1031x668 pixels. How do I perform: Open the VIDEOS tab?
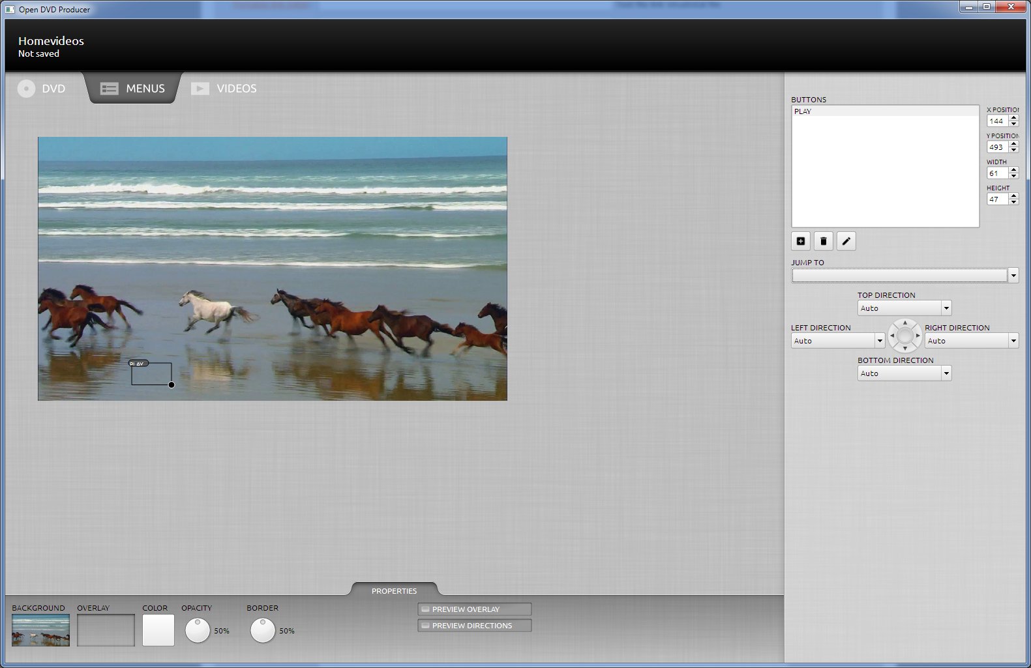tap(224, 89)
